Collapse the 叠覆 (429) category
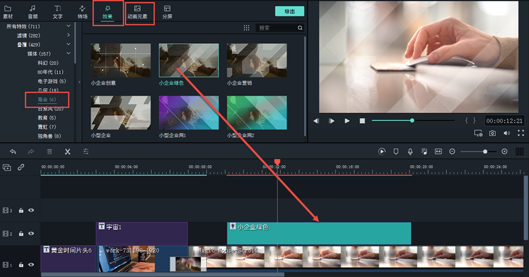Image resolution: width=529 pixels, height=277 pixels. pyautogui.click(x=69, y=44)
